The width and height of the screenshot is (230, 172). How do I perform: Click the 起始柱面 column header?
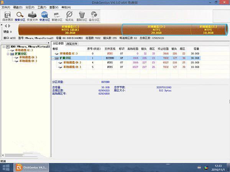[x=133, y=49]
